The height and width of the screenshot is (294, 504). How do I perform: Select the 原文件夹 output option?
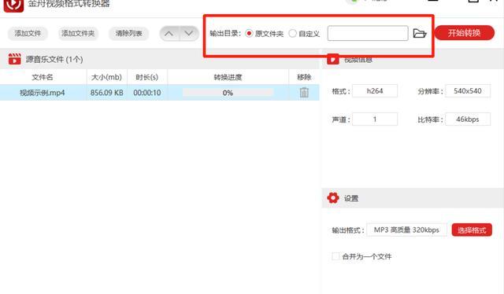pos(249,33)
